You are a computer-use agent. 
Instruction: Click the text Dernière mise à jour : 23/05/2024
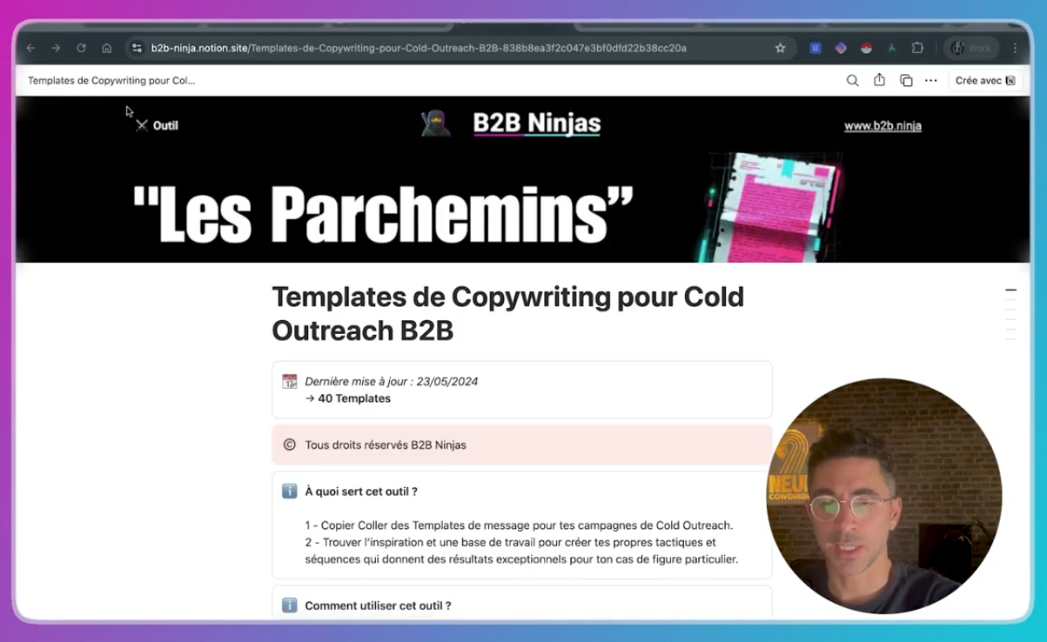[391, 382]
